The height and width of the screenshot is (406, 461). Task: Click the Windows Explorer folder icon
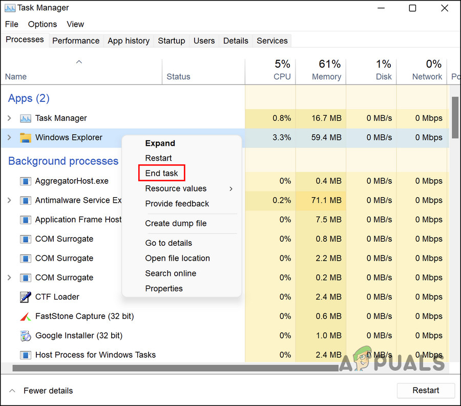tap(26, 138)
